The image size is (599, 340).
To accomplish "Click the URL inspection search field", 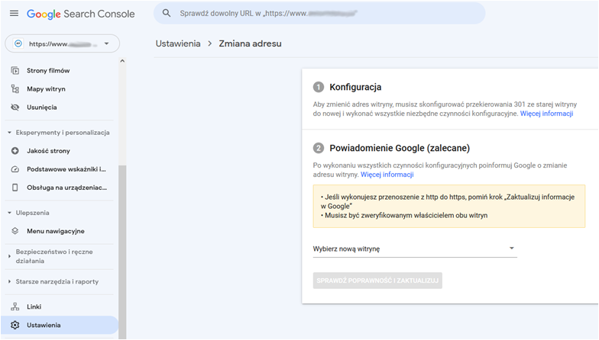I will coord(319,14).
